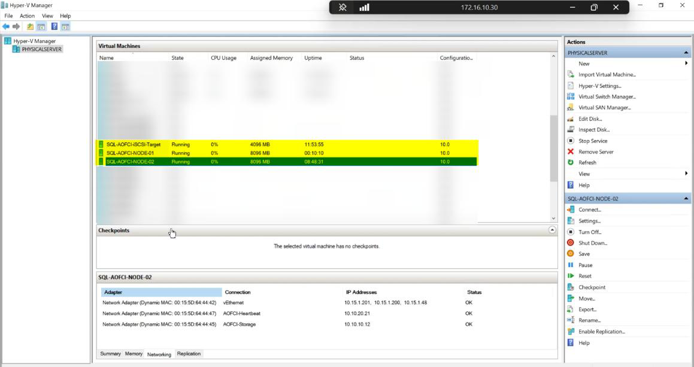Open the Action menu
The width and height of the screenshot is (694, 367).
(27, 16)
